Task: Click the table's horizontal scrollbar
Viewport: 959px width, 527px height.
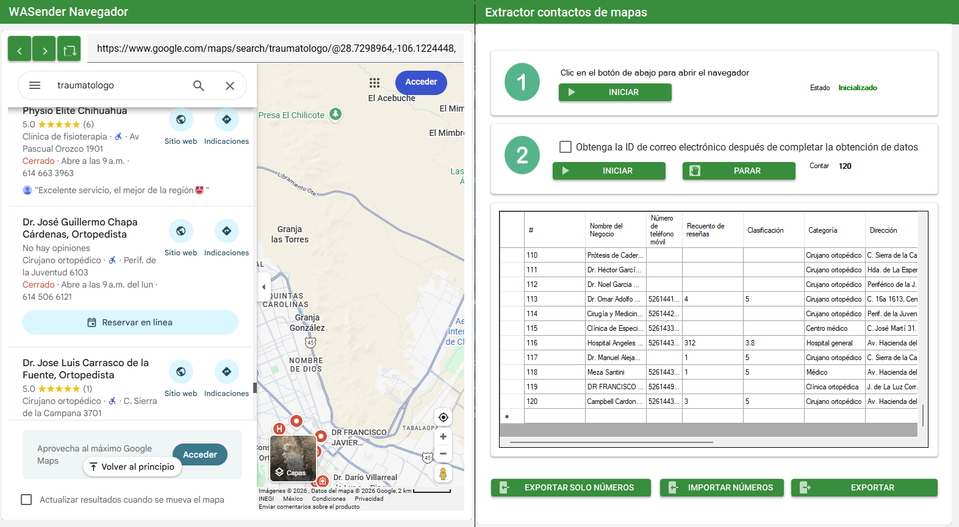Action: pyautogui.click(x=611, y=442)
